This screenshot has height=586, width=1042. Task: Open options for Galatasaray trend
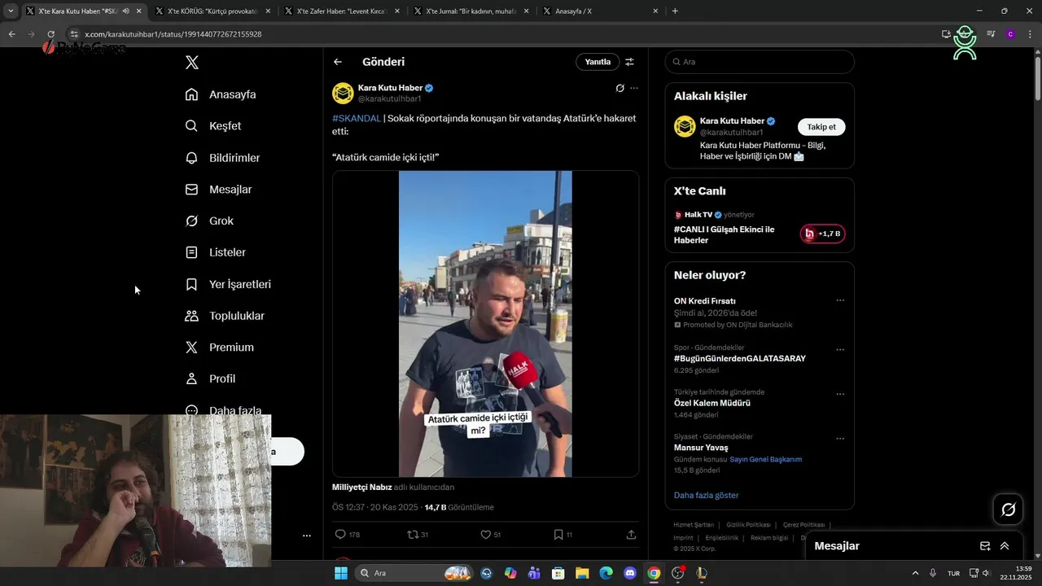coord(840,350)
